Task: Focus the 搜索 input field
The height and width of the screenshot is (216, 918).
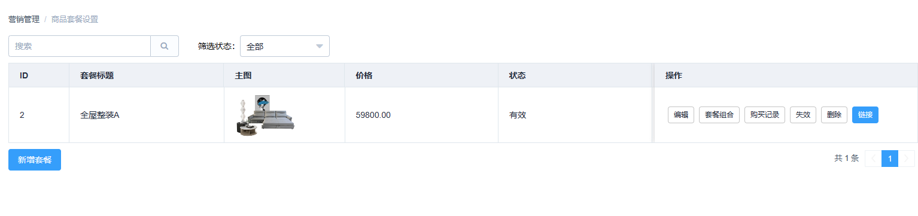Action: point(80,46)
